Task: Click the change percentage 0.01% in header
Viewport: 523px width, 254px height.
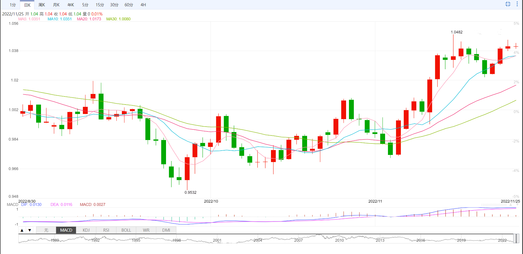Action: pos(97,14)
